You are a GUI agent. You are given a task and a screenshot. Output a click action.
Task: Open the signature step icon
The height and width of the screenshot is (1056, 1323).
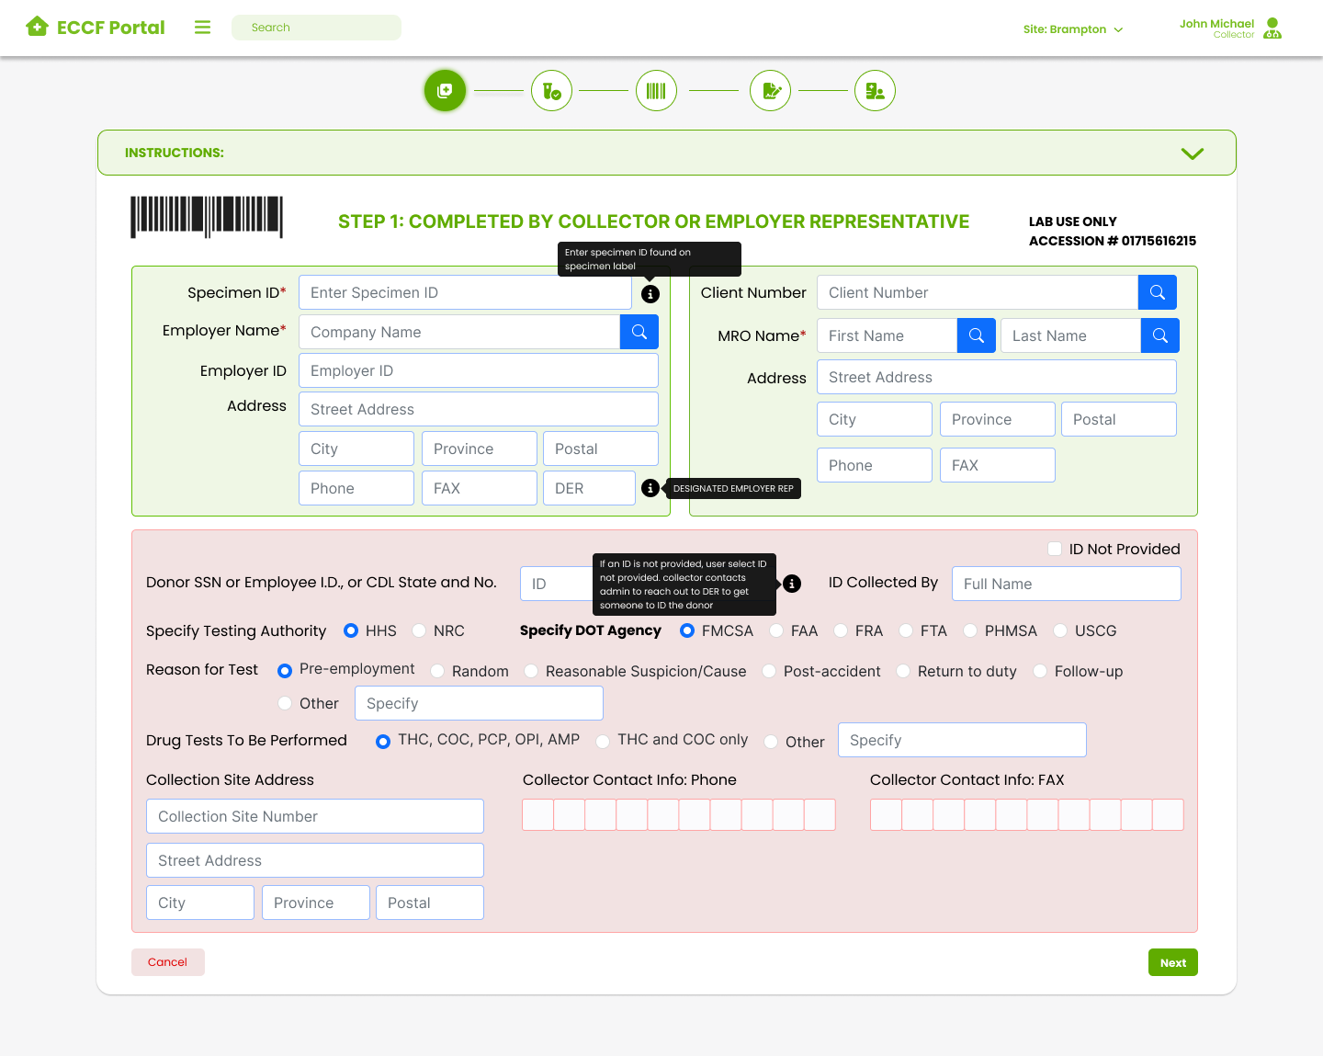tap(770, 91)
